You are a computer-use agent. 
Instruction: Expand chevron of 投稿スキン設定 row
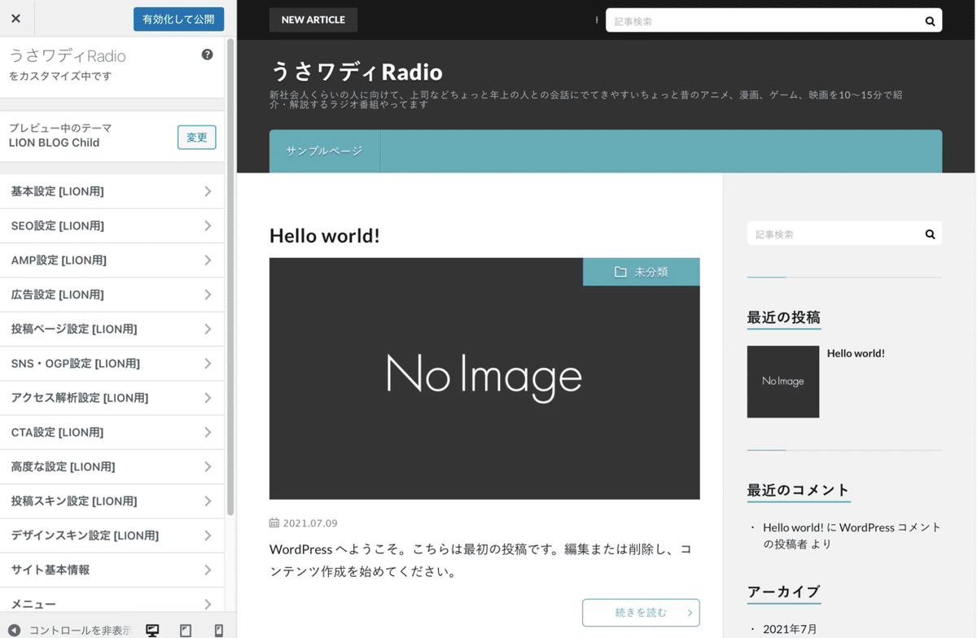(208, 501)
